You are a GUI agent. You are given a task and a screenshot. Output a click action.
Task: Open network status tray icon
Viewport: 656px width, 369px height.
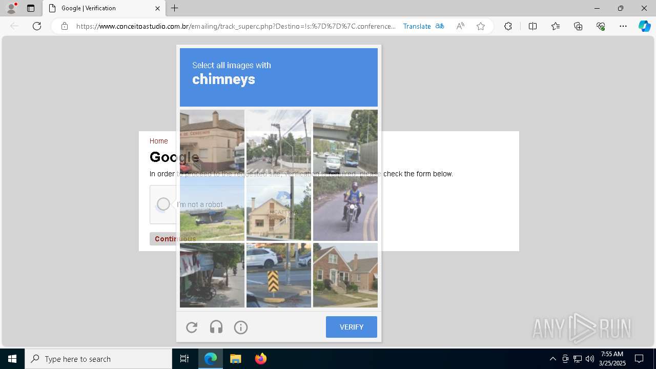pyautogui.click(x=578, y=359)
